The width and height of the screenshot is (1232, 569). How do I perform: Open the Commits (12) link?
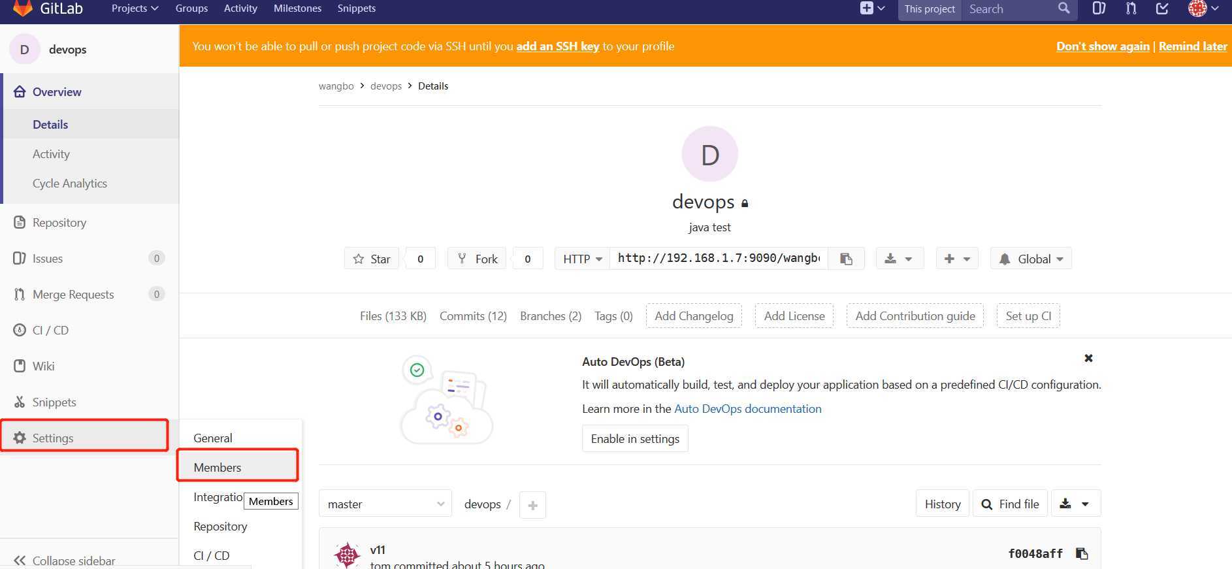pyautogui.click(x=473, y=316)
